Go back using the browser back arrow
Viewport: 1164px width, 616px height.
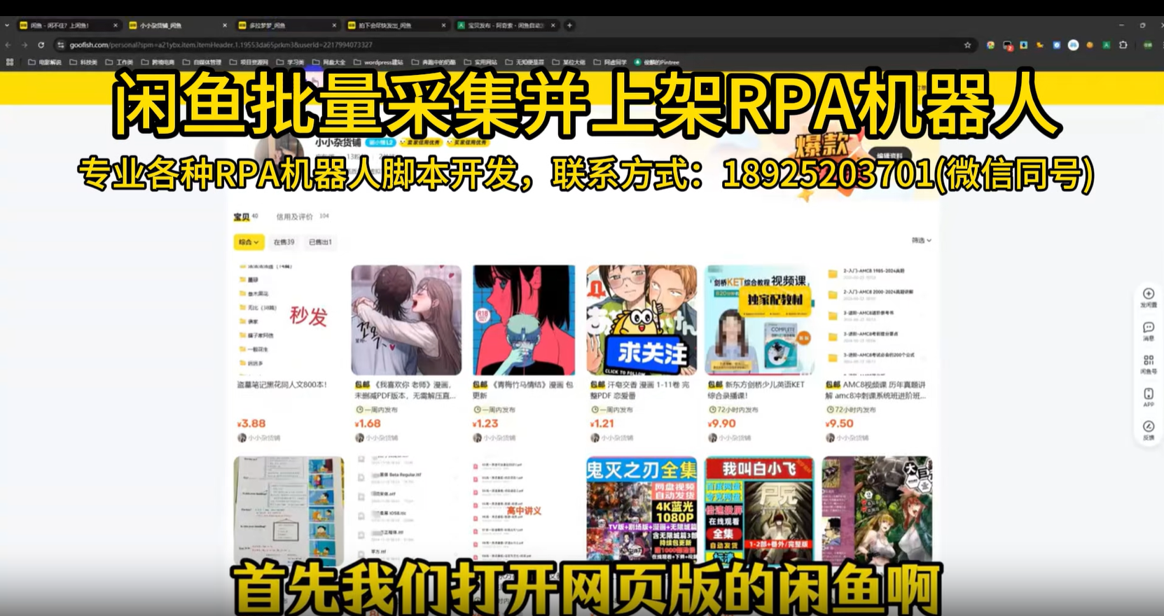[8, 45]
